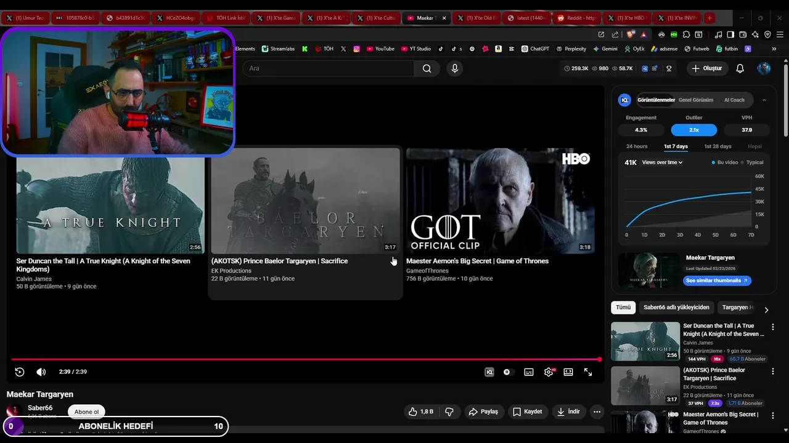The height and width of the screenshot is (443, 789).
Task: Click the Ara search input field
Action: pos(328,68)
